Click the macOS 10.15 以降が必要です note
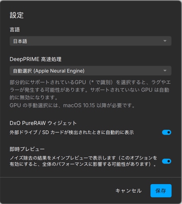 coord(72,106)
